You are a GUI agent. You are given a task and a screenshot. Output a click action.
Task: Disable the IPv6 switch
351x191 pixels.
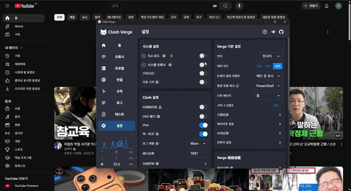pos(203,125)
